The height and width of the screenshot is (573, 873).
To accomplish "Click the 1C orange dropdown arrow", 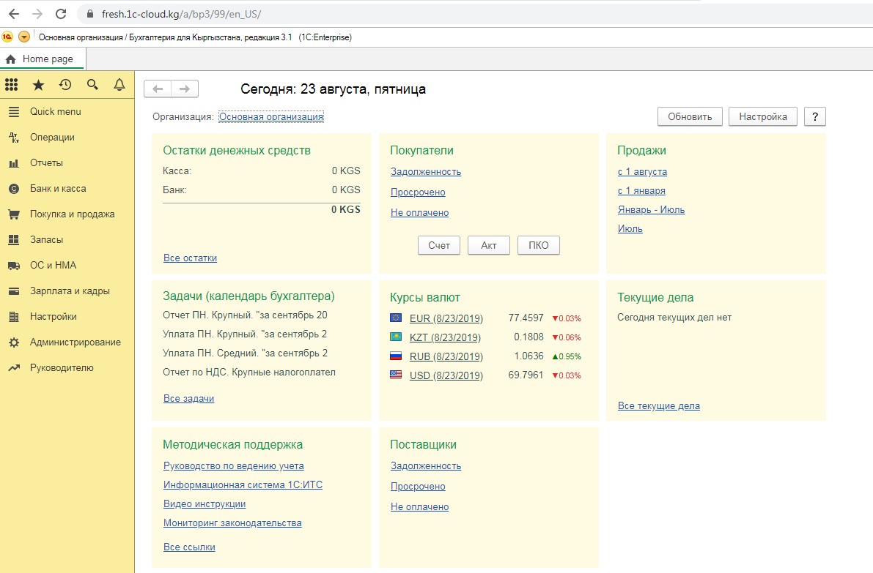I will (23, 37).
